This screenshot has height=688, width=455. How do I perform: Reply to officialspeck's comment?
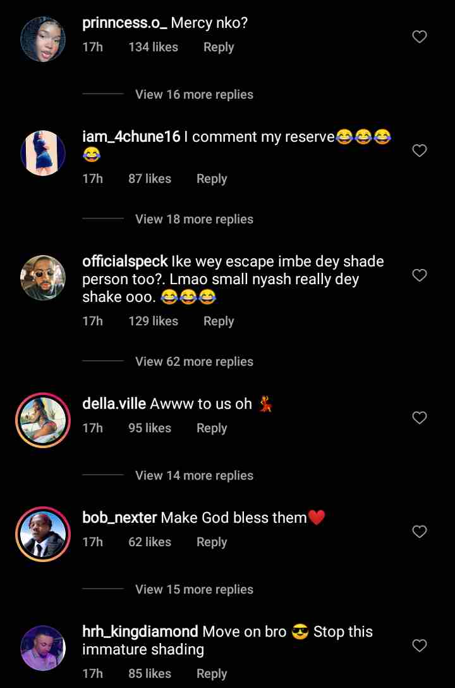[x=219, y=321]
